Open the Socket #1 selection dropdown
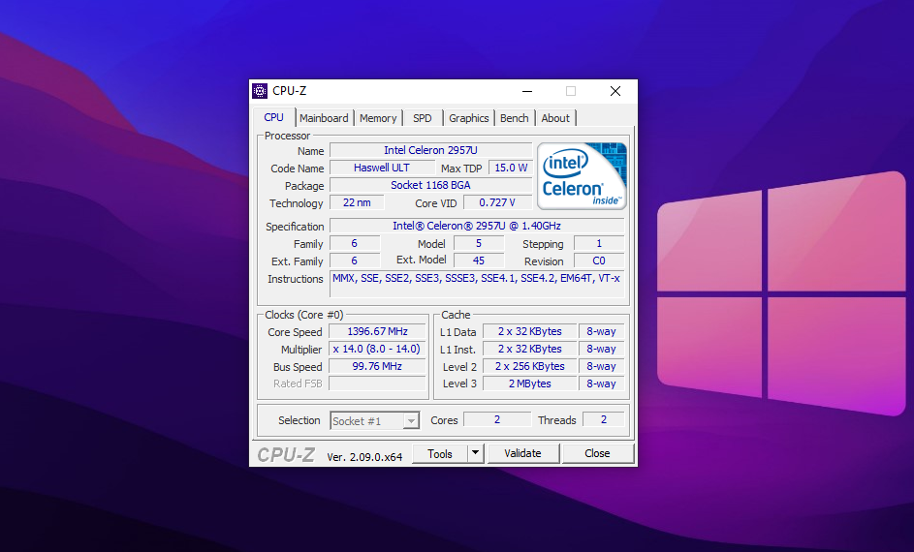The width and height of the screenshot is (914, 552). point(375,421)
